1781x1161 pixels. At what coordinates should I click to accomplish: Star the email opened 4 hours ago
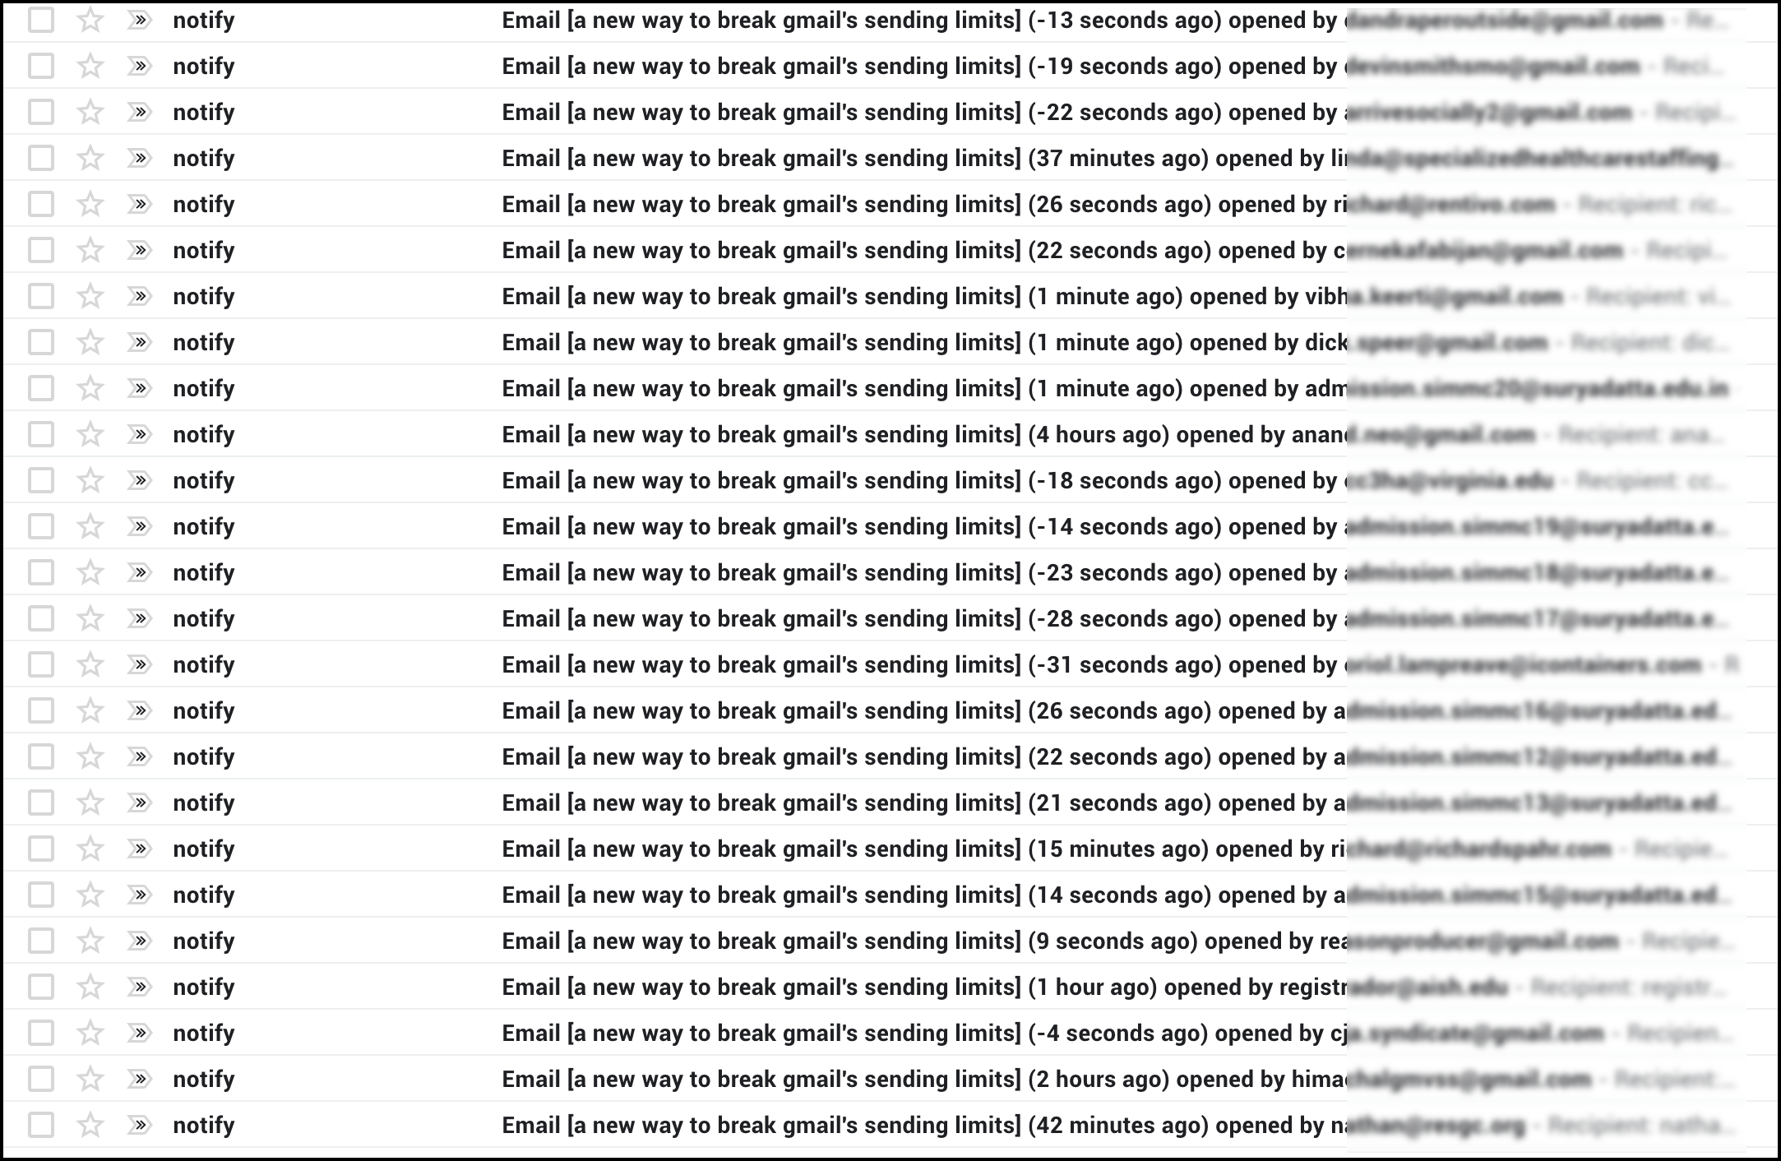pyautogui.click(x=90, y=434)
